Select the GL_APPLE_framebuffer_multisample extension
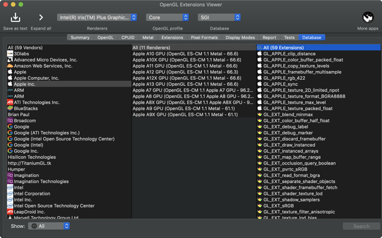Image resolution: width=382 pixels, height=238 pixels. pos(318,72)
